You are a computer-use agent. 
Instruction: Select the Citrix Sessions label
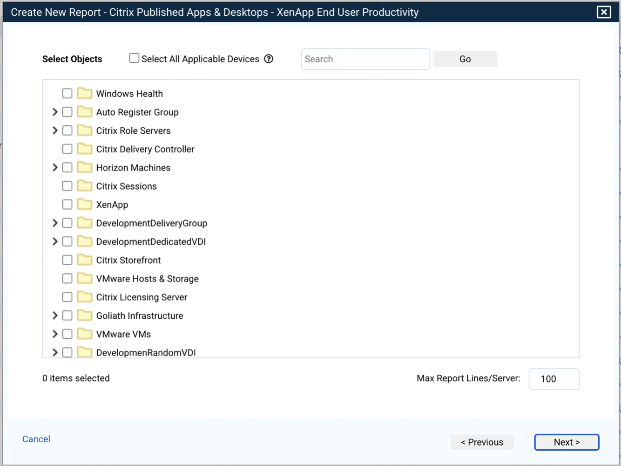point(127,186)
